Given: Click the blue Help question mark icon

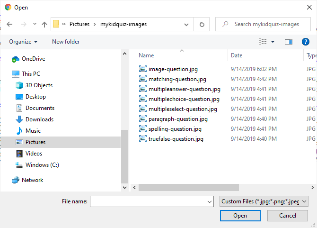Looking at the screenshot, I should coord(306,42).
